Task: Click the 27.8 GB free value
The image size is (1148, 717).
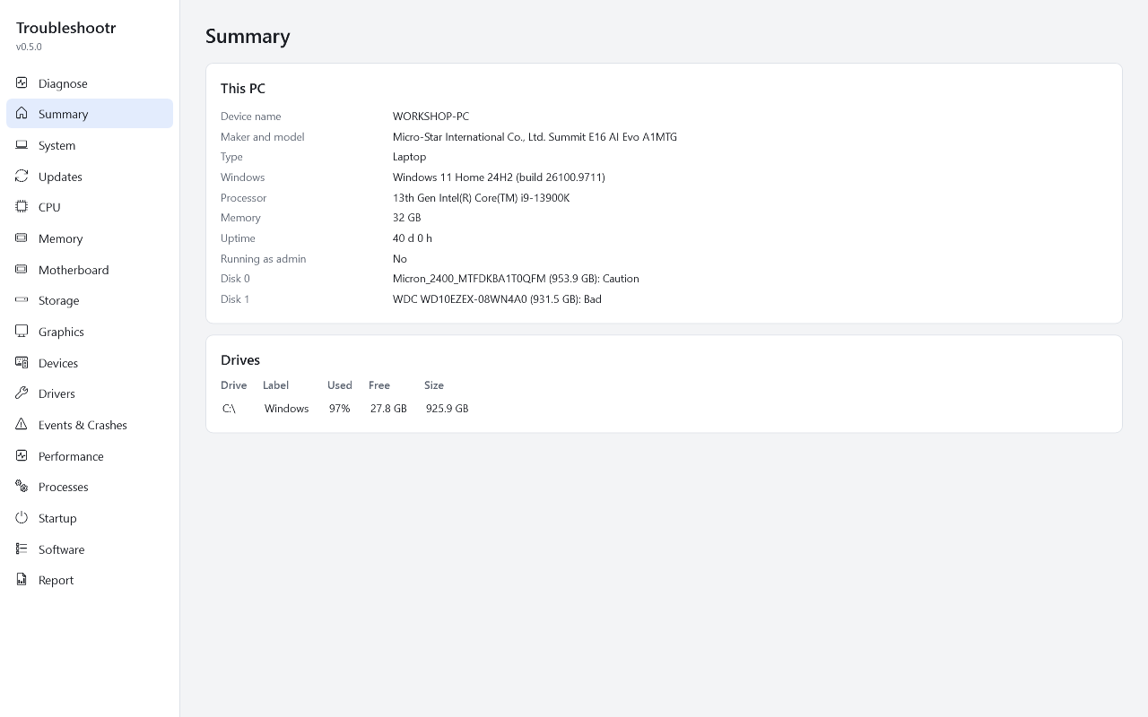Action: (388, 409)
